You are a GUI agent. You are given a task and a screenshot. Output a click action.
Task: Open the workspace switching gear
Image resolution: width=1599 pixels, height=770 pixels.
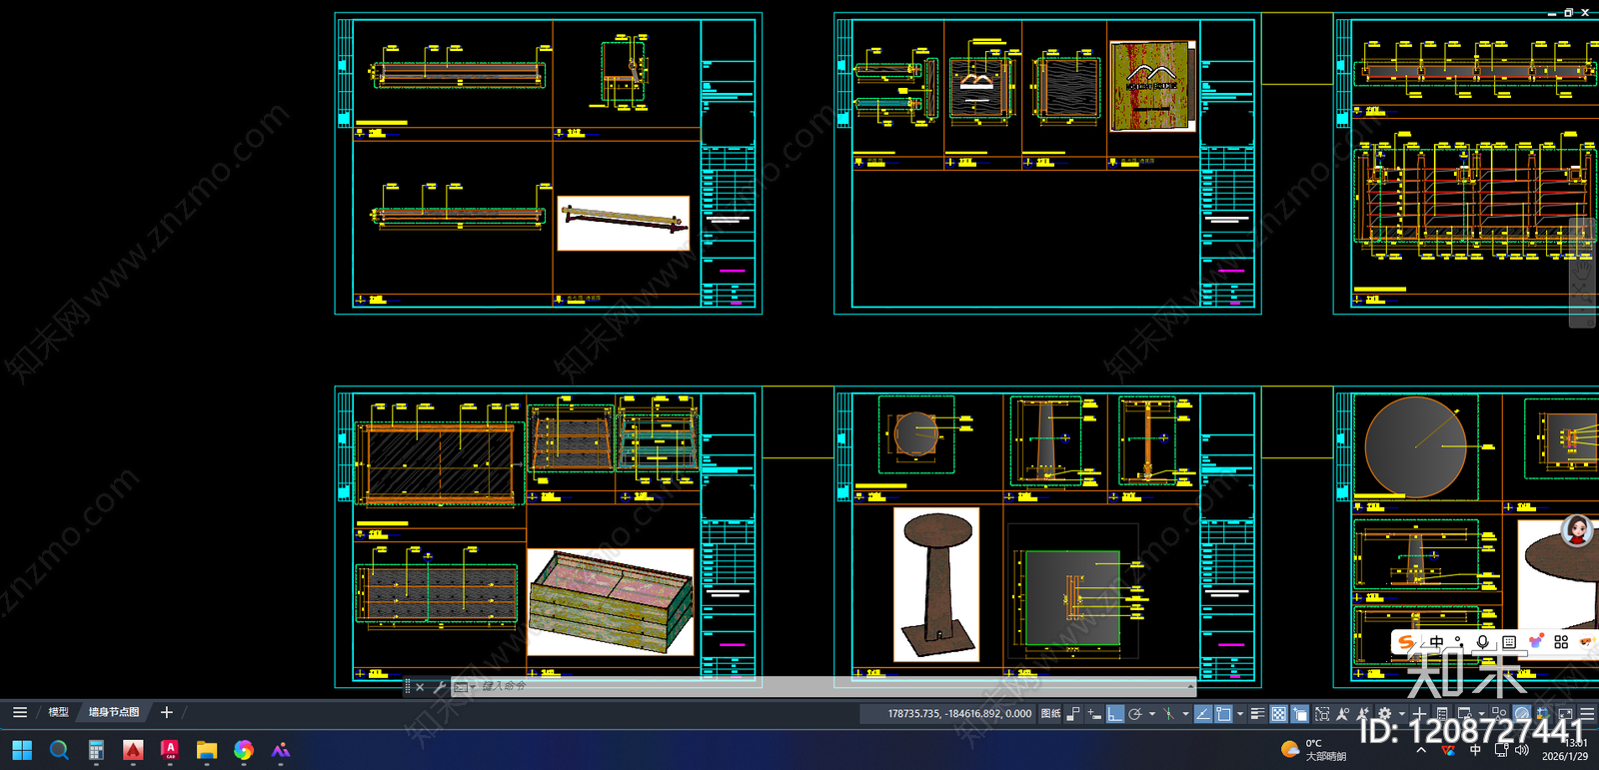click(x=1384, y=714)
